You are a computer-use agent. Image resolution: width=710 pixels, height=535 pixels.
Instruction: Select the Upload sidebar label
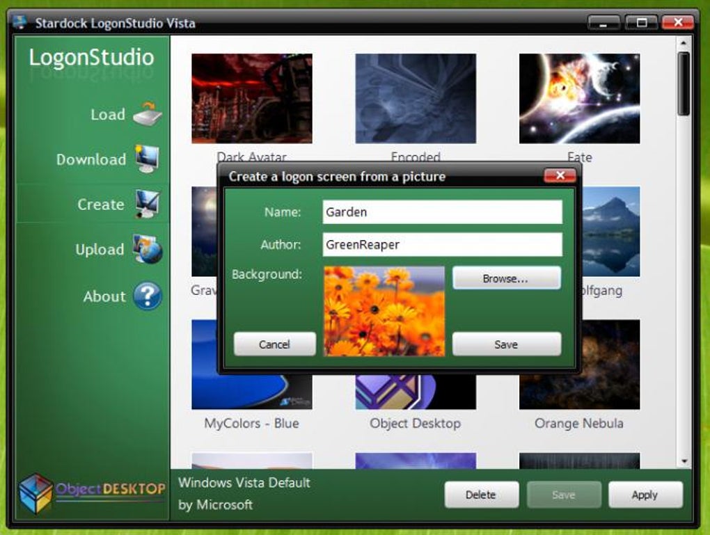tap(100, 249)
